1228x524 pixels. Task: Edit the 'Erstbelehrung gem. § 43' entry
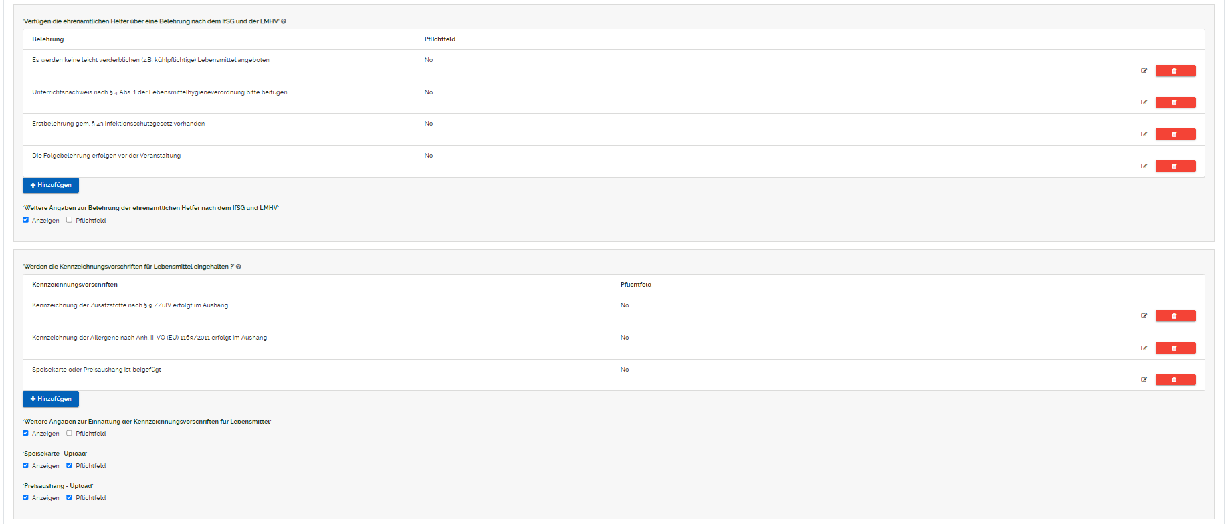point(1144,134)
